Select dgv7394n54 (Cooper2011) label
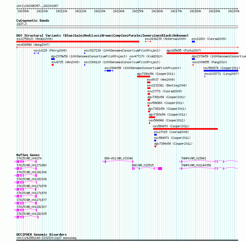 point(173,144)
